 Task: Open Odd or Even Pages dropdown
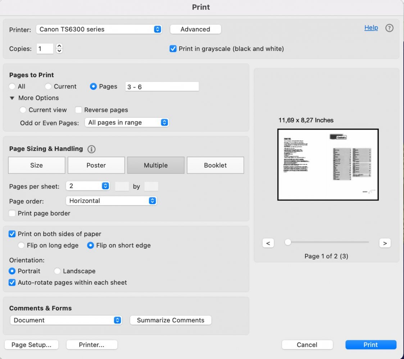pyautogui.click(x=127, y=122)
